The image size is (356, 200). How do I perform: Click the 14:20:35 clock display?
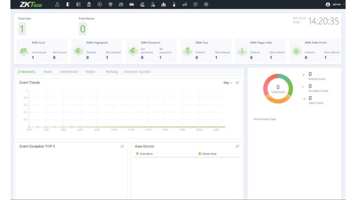click(x=323, y=21)
